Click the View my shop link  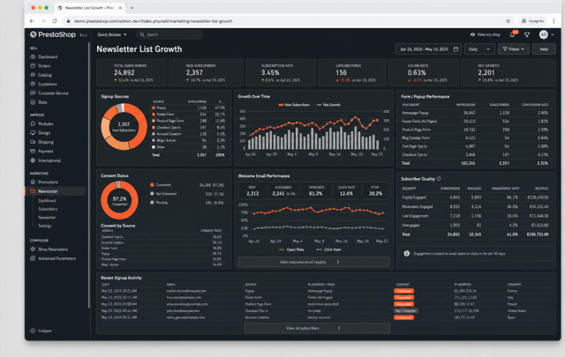point(486,34)
